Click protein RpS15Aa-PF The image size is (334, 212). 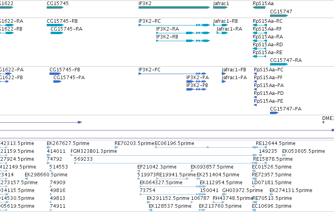[x=268, y=78]
